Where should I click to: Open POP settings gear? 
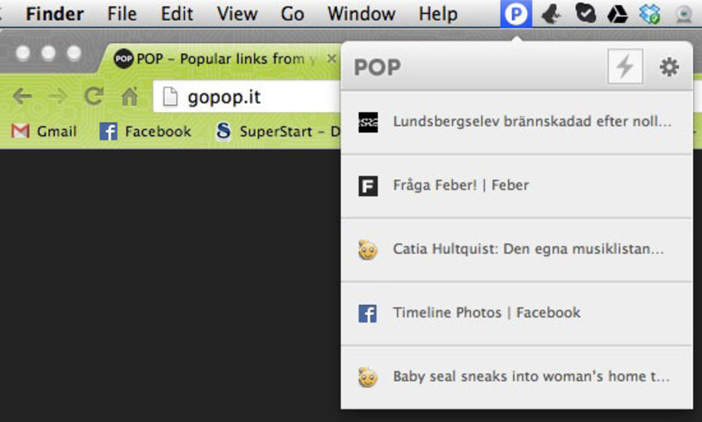coord(669,68)
